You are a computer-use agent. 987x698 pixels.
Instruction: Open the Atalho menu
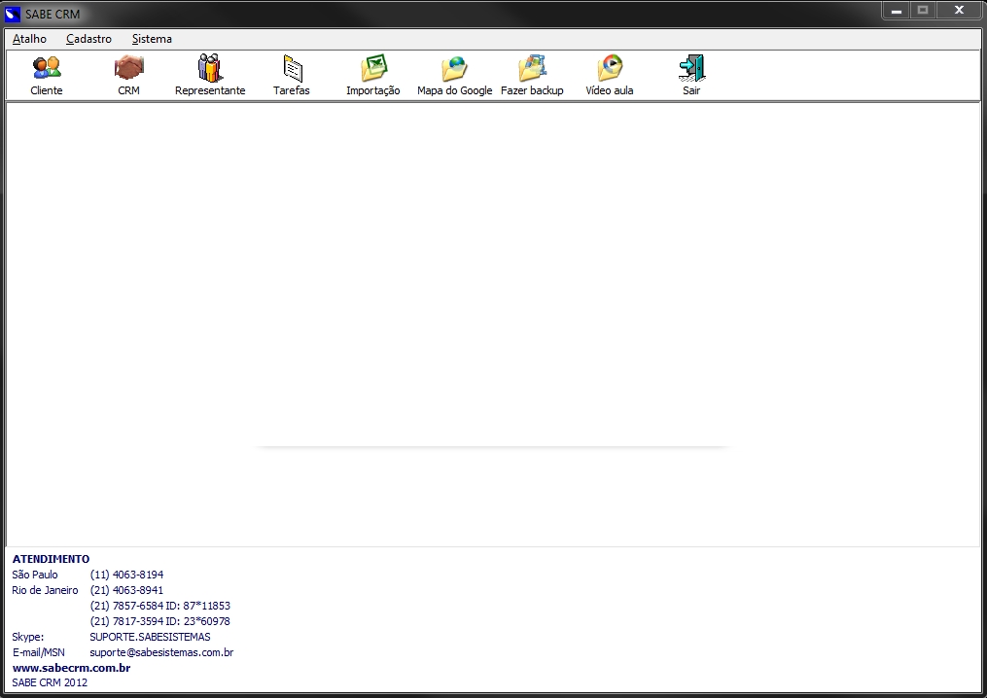tap(29, 39)
